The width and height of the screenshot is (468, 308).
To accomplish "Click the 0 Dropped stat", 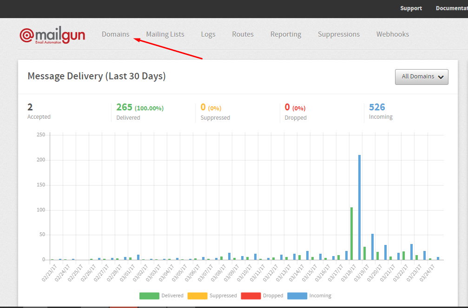I will click(x=287, y=107).
